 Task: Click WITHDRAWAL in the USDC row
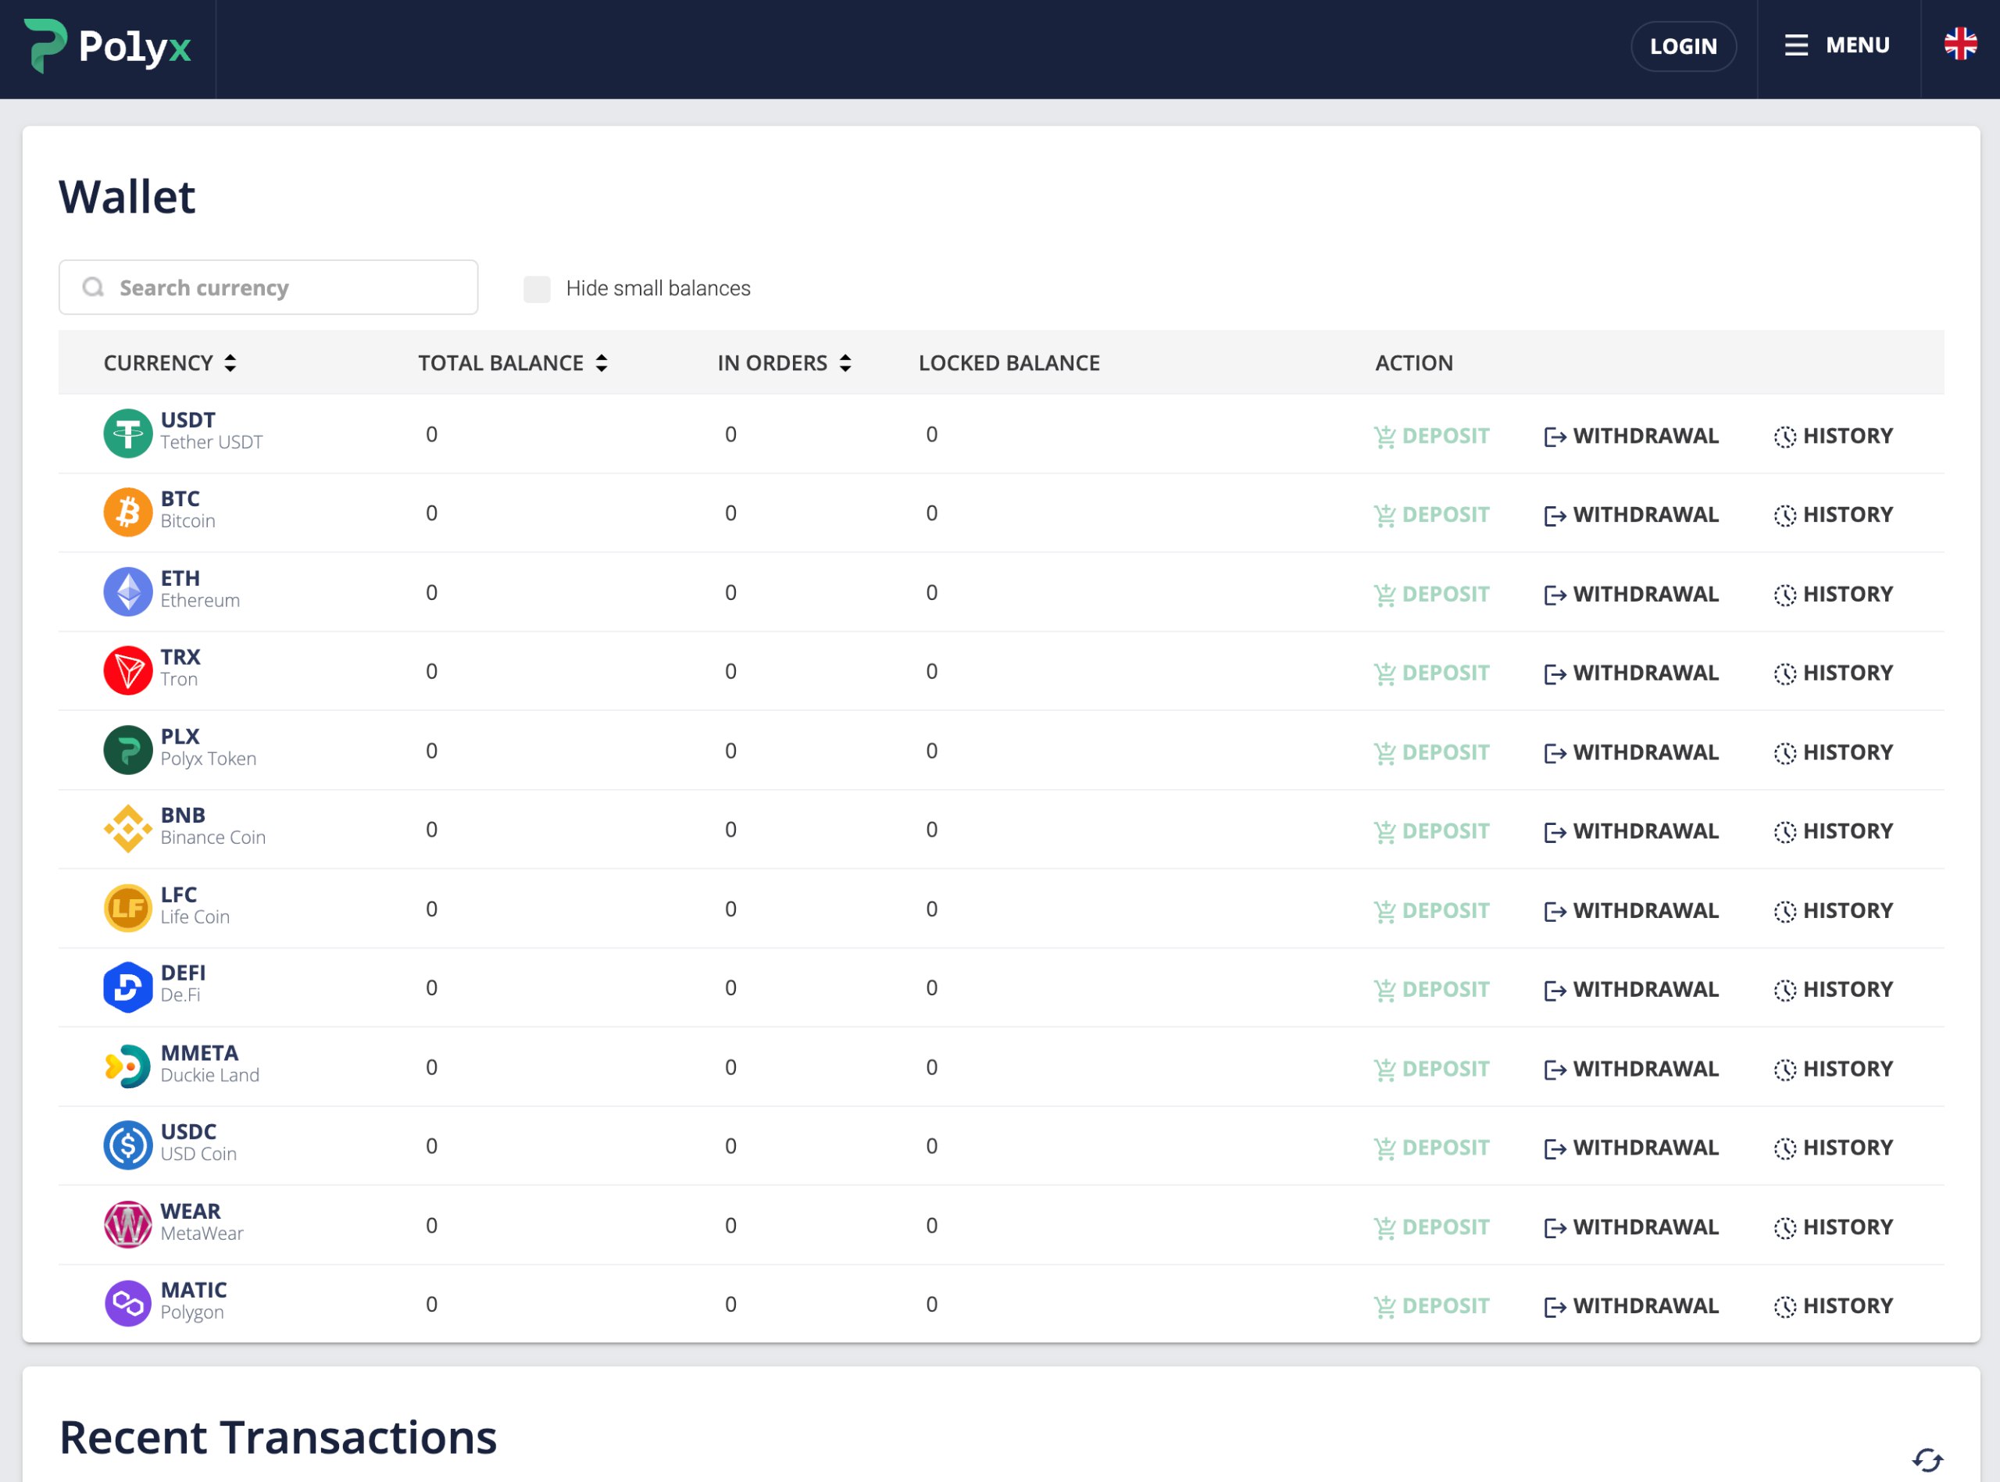(x=1630, y=1148)
